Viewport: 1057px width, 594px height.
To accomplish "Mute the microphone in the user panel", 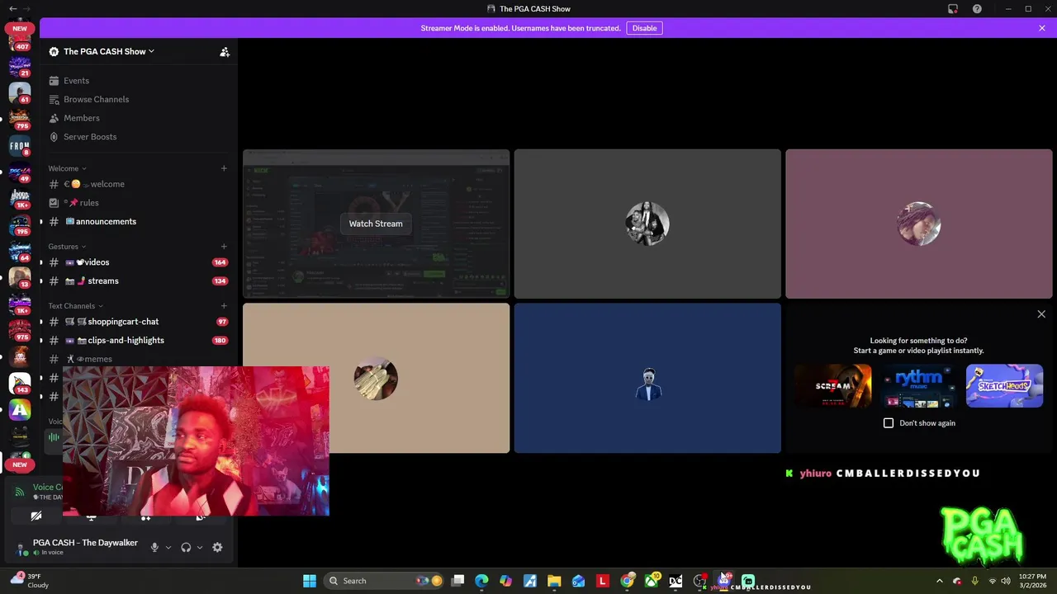I will (154, 547).
